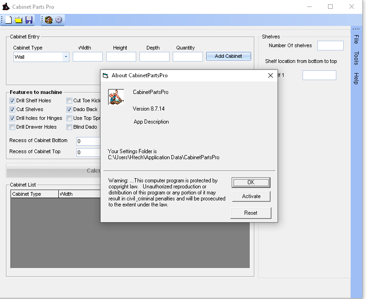Open settings with the gear icon

click(x=59, y=20)
